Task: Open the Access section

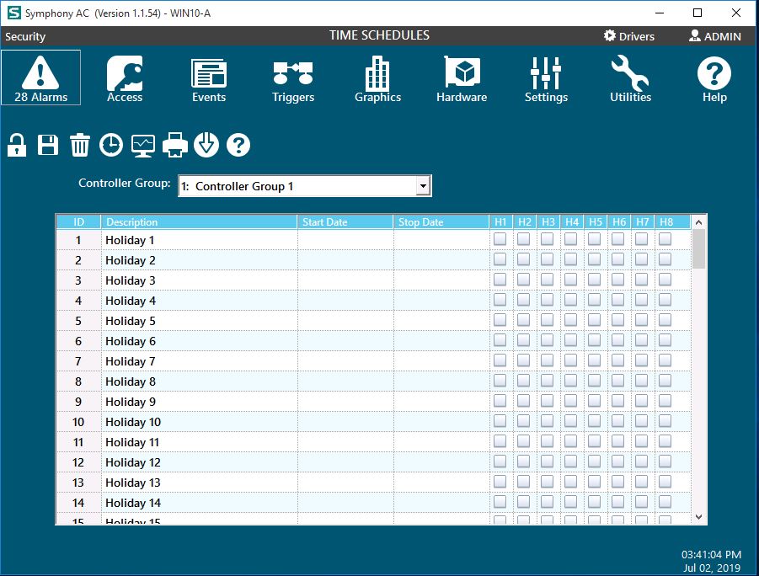Action: (x=125, y=78)
